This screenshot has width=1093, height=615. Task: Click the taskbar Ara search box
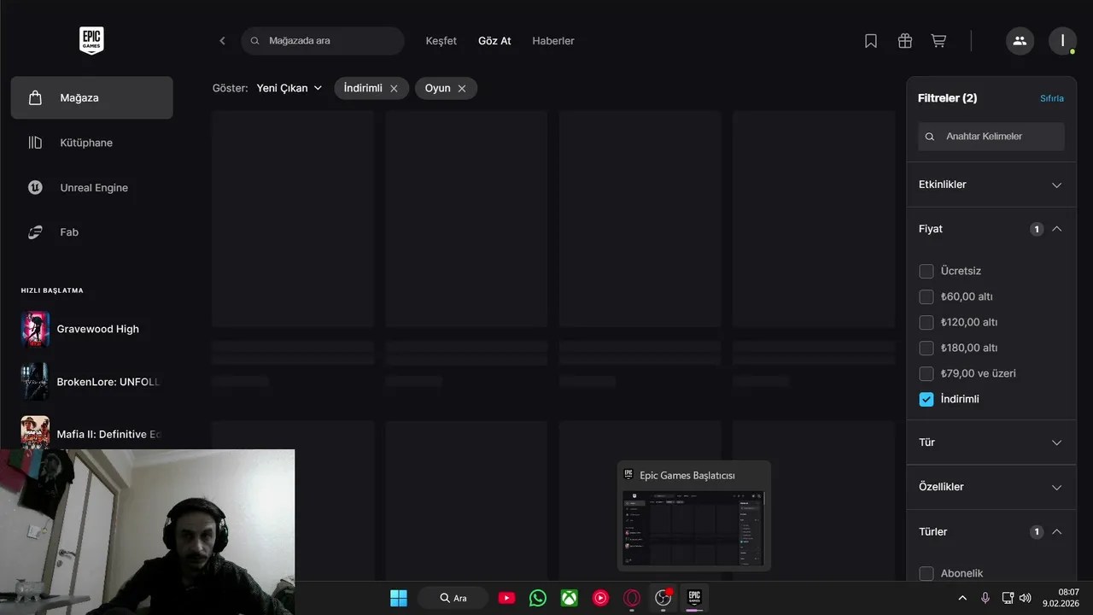[453, 598]
